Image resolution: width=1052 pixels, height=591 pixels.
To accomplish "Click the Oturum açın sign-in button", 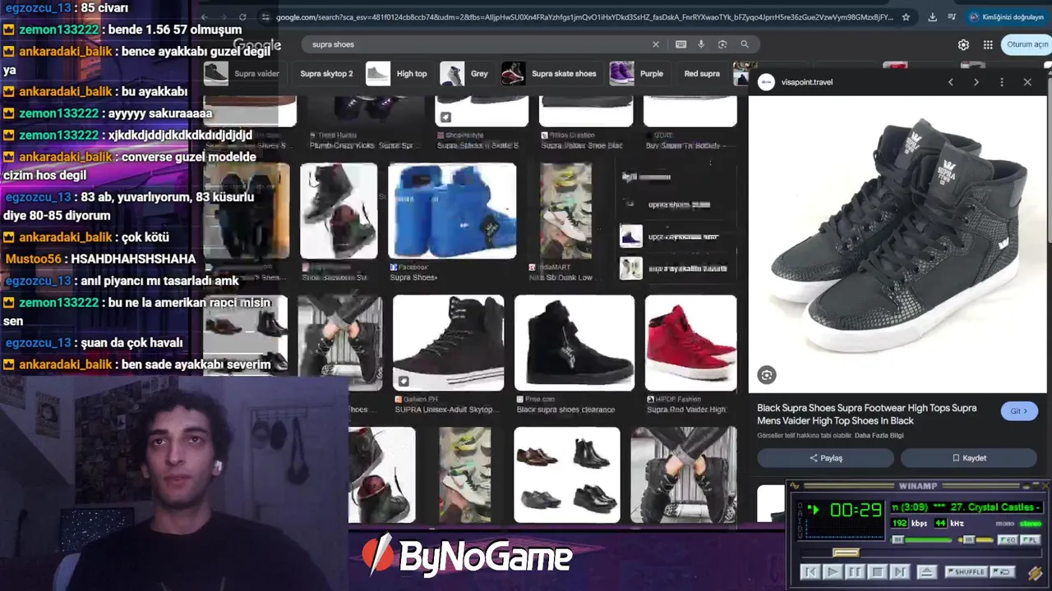I will pyautogui.click(x=1027, y=44).
